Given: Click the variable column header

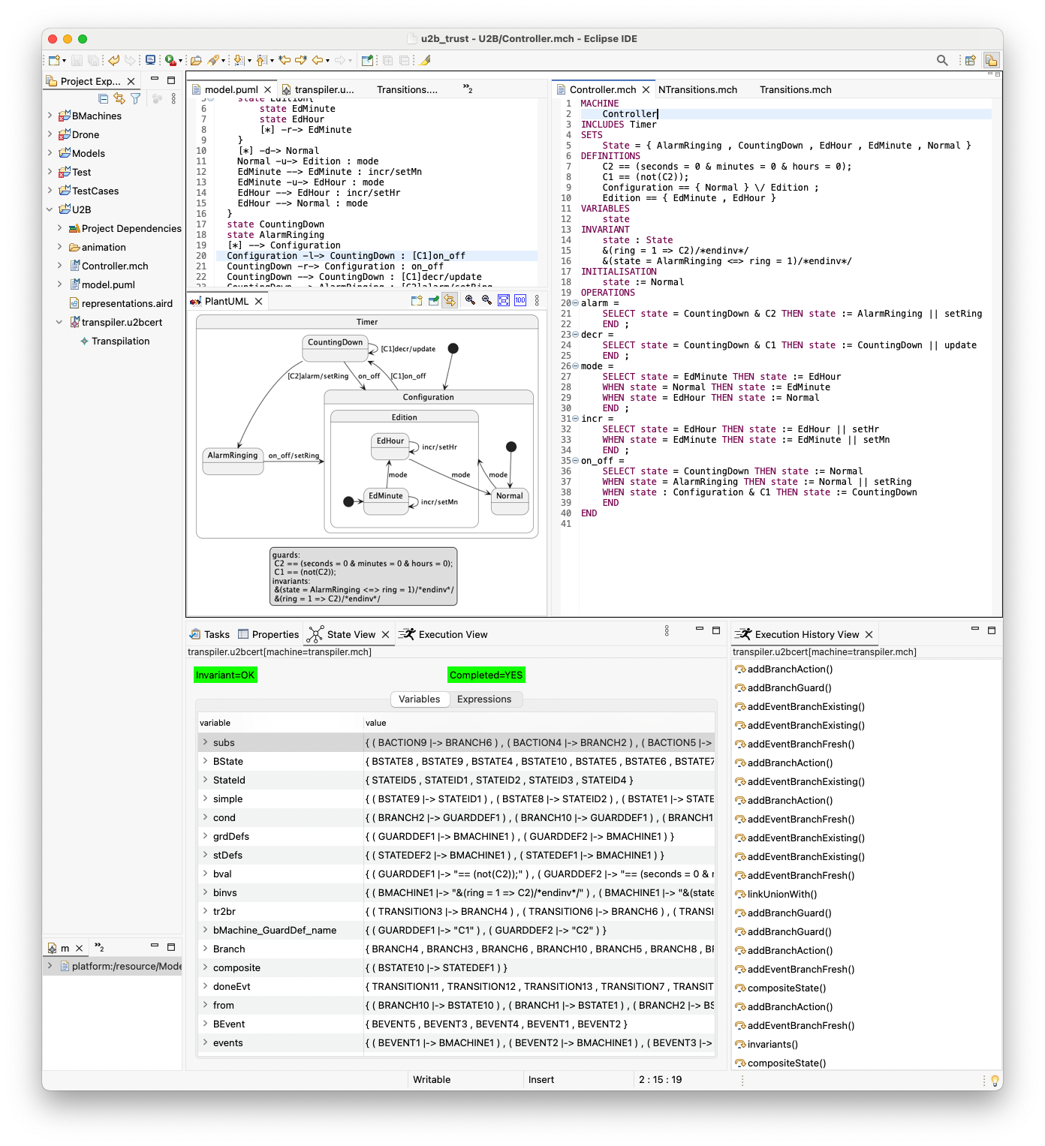Looking at the screenshot, I should pos(280,723).
